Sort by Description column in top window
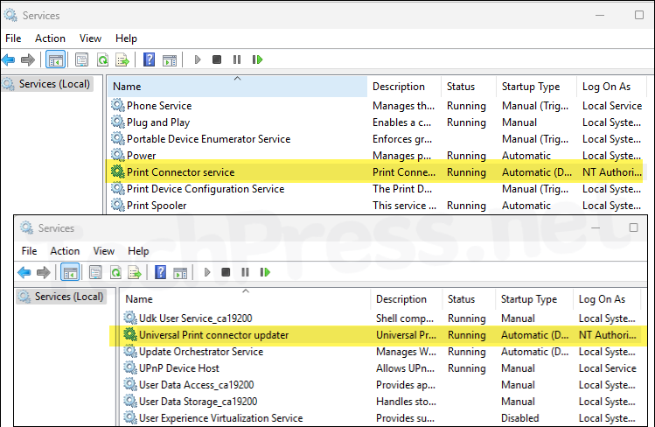 tap(404, 87)
